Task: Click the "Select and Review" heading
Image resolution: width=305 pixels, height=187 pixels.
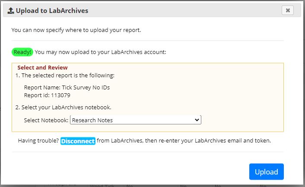Action: (x=42, y=68)
